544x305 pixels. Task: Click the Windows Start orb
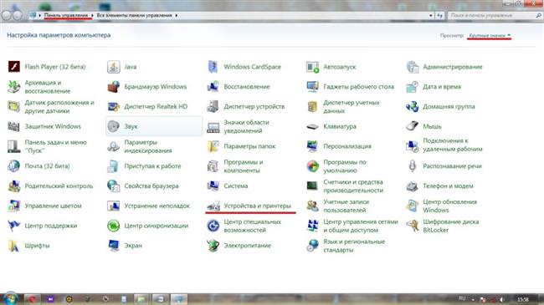[x=10, y=298]
